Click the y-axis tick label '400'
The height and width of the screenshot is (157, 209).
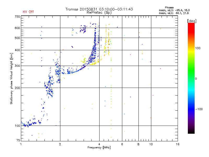(x=17, y=50)
